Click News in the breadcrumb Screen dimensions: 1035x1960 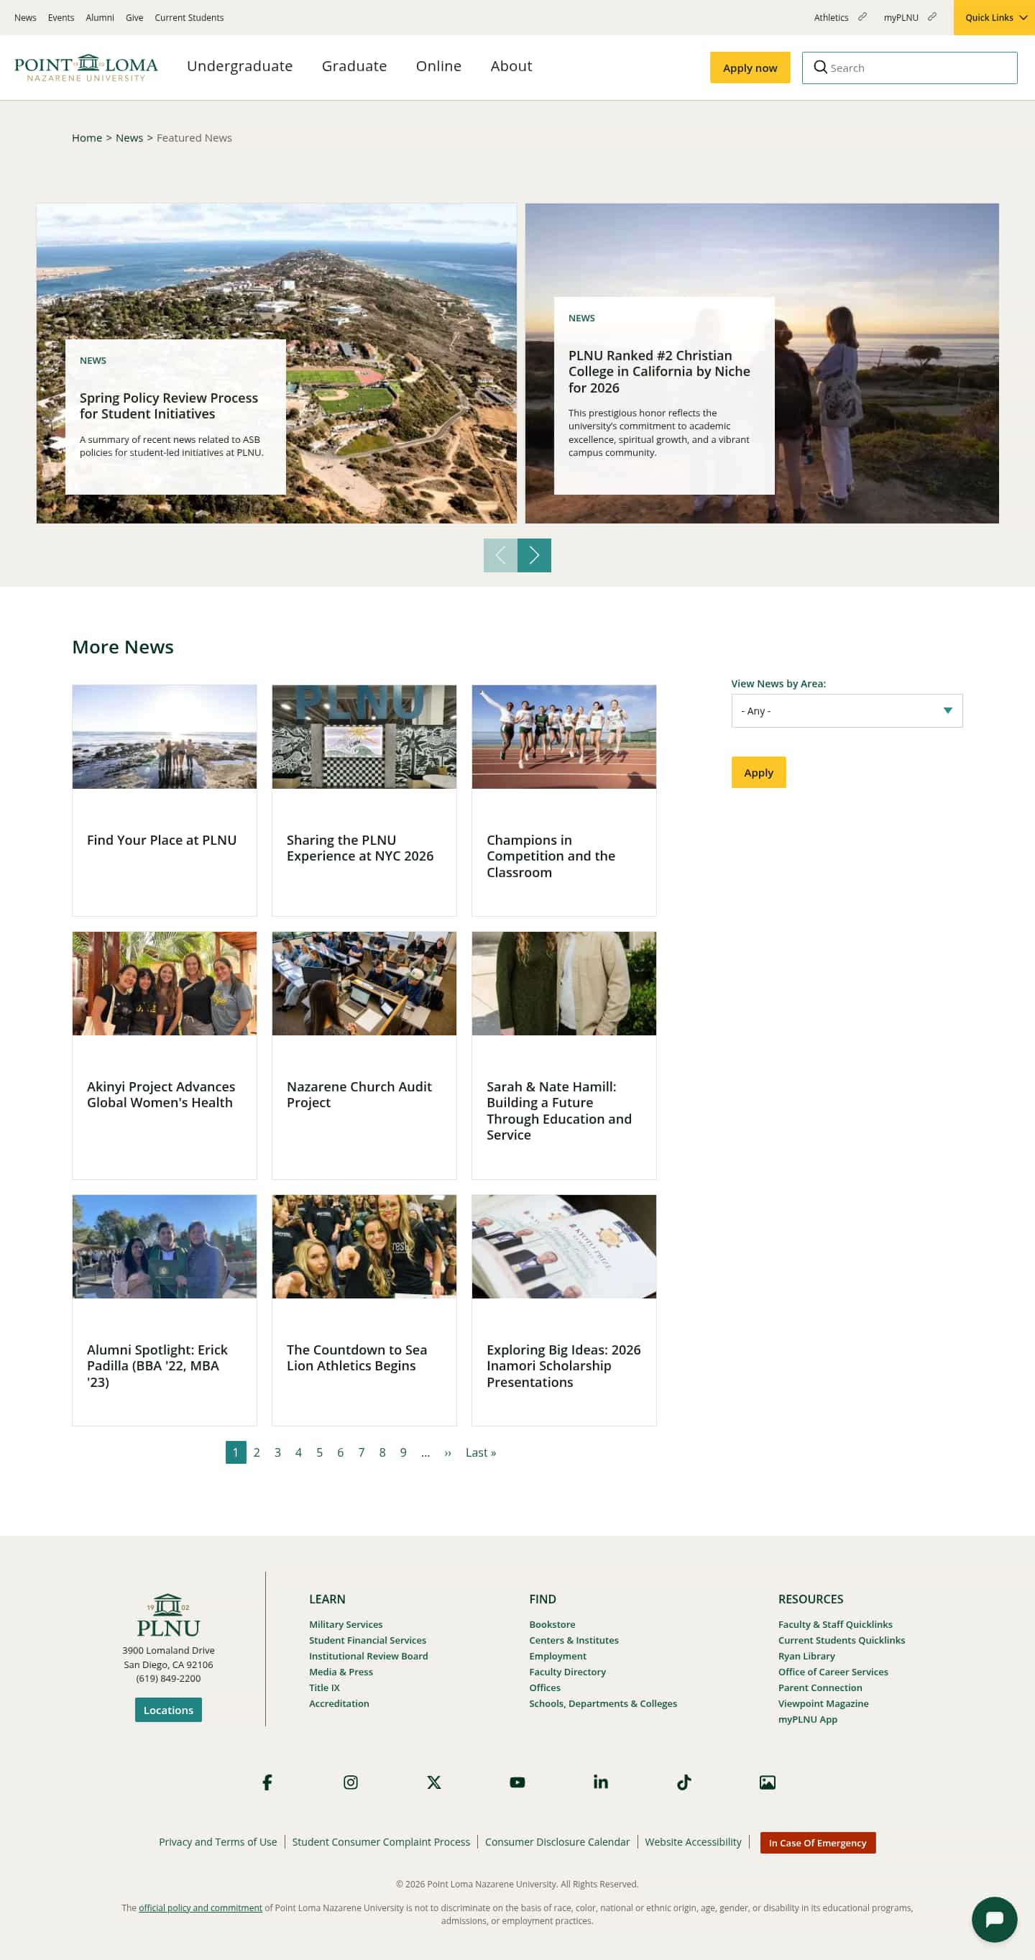pos(129,138)
